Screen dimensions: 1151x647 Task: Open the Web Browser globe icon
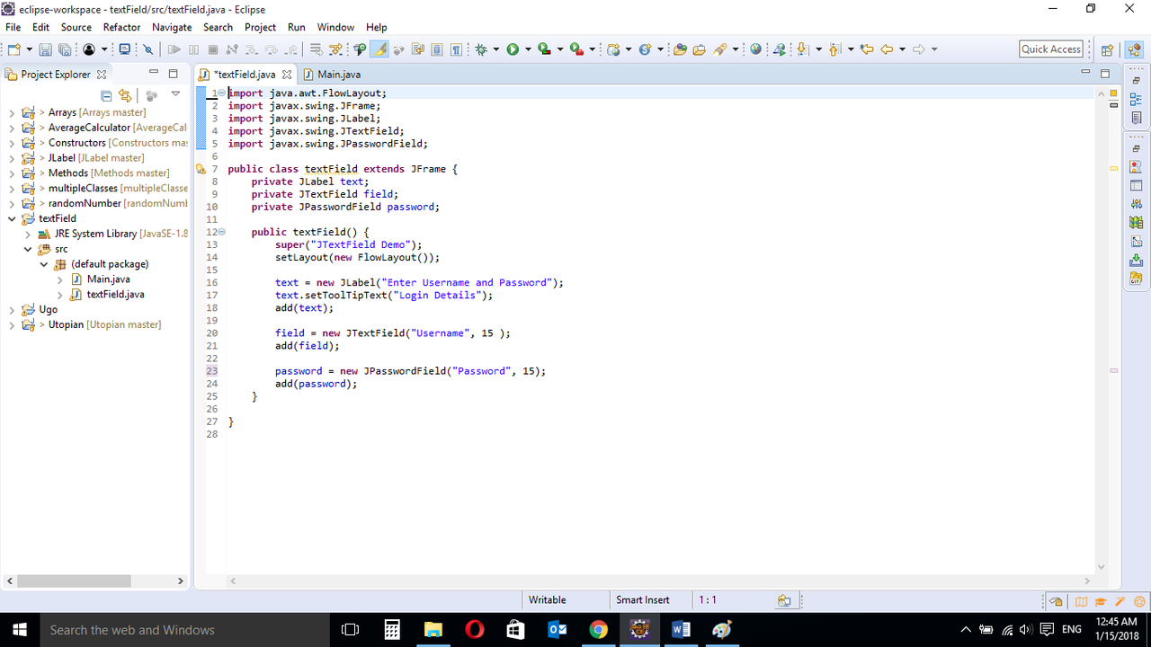pyautogui.click(x=756, y=49)
